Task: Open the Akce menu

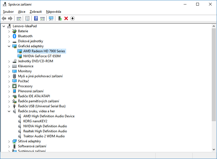Action: [22, 12]
